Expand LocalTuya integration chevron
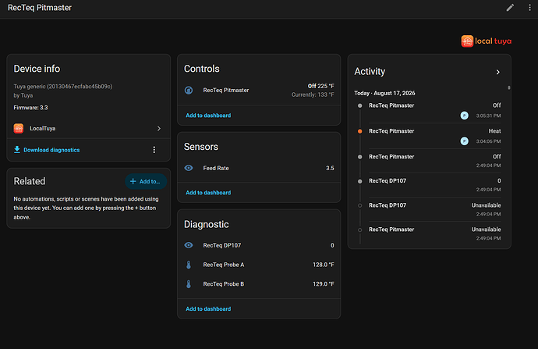 coord(159,129)
